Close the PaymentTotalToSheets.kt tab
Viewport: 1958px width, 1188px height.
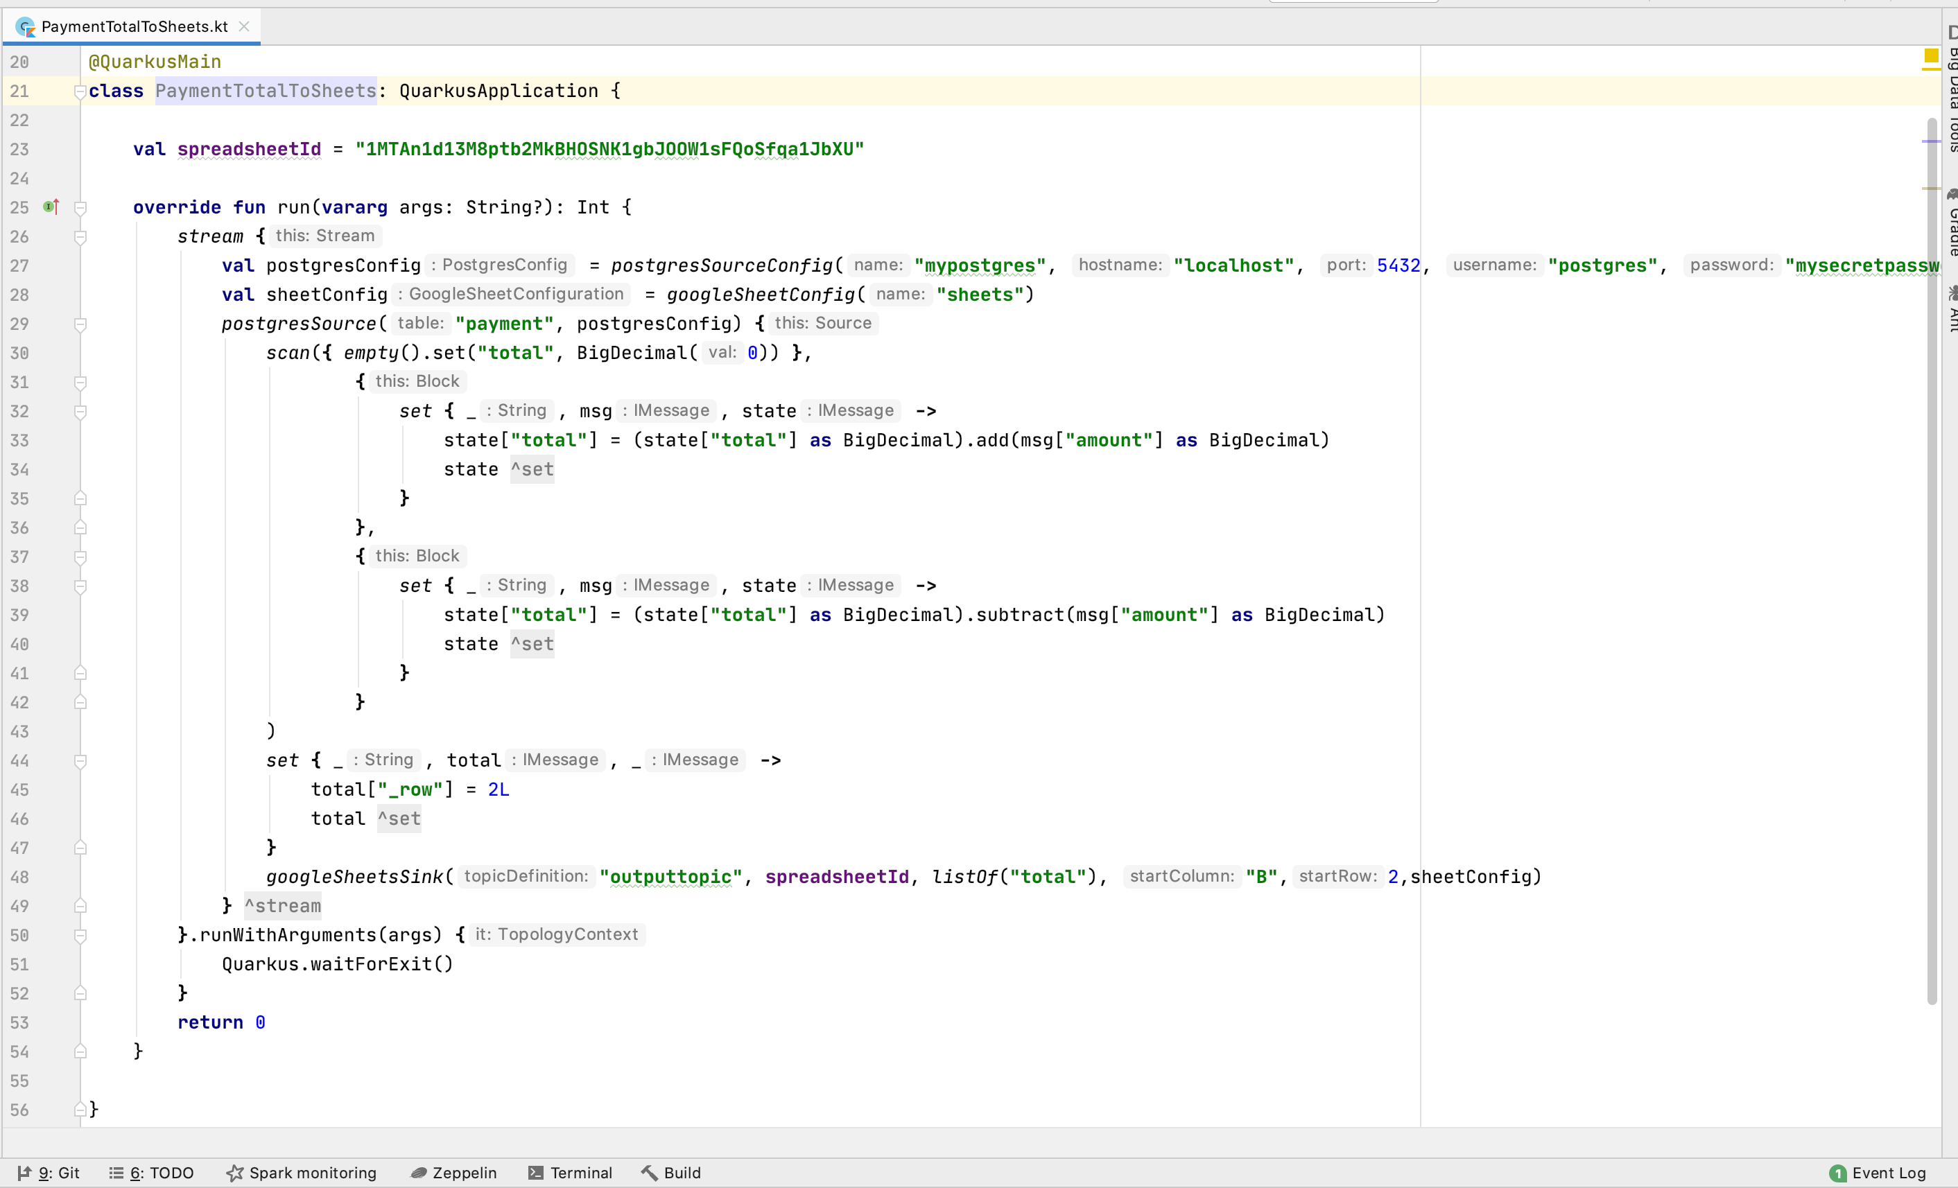245,26
